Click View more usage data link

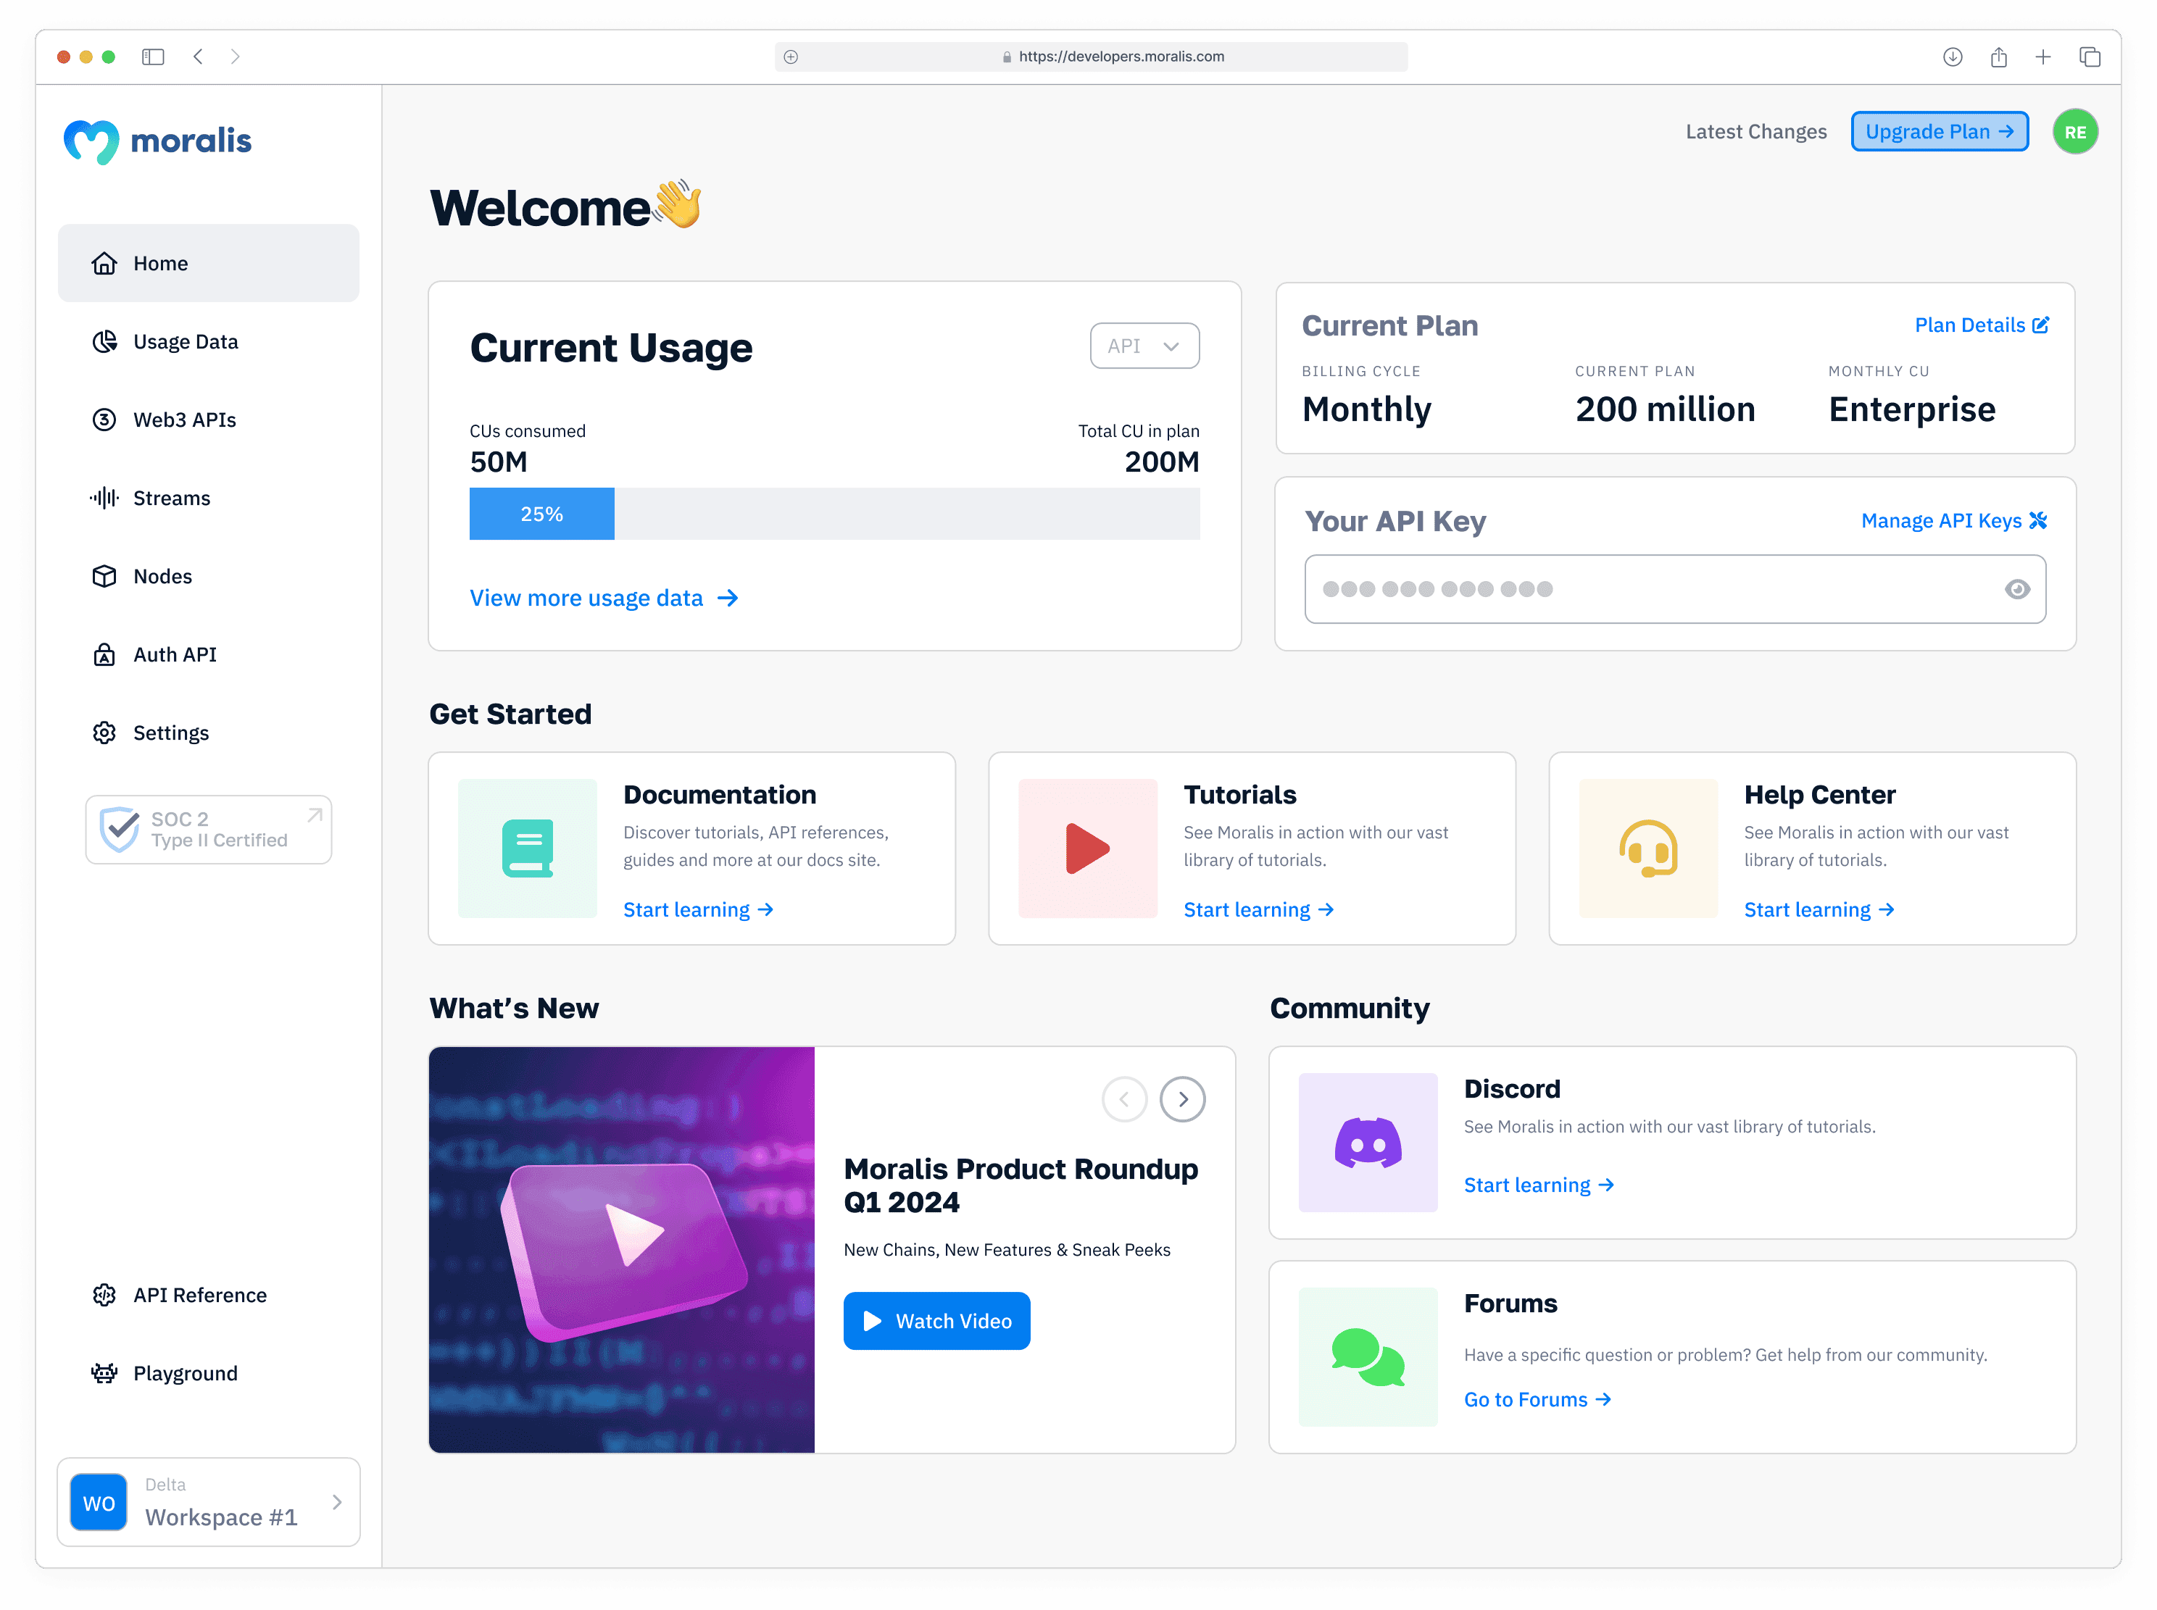point(603,598)
